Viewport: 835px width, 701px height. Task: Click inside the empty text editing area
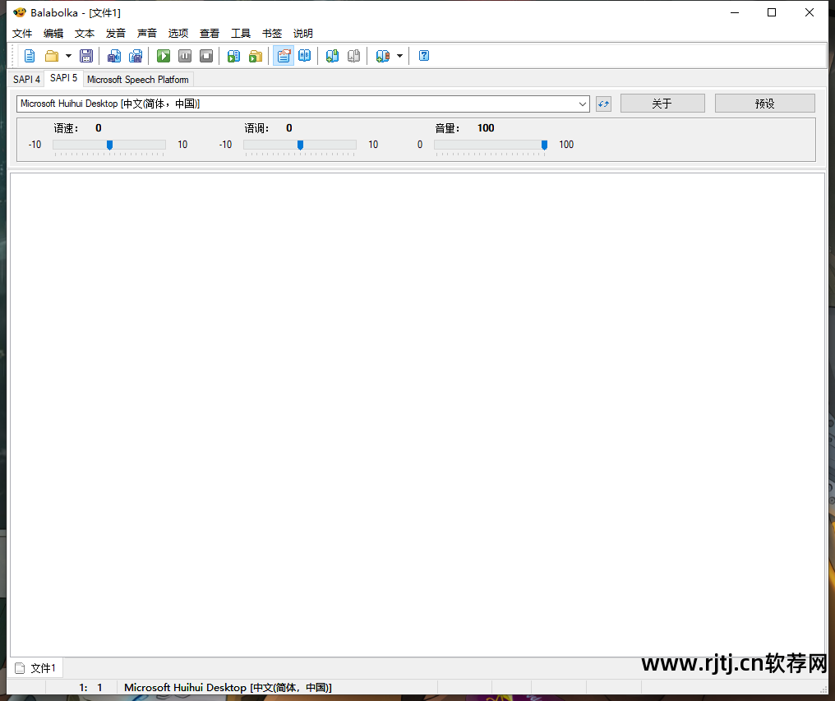pos(417,414)
